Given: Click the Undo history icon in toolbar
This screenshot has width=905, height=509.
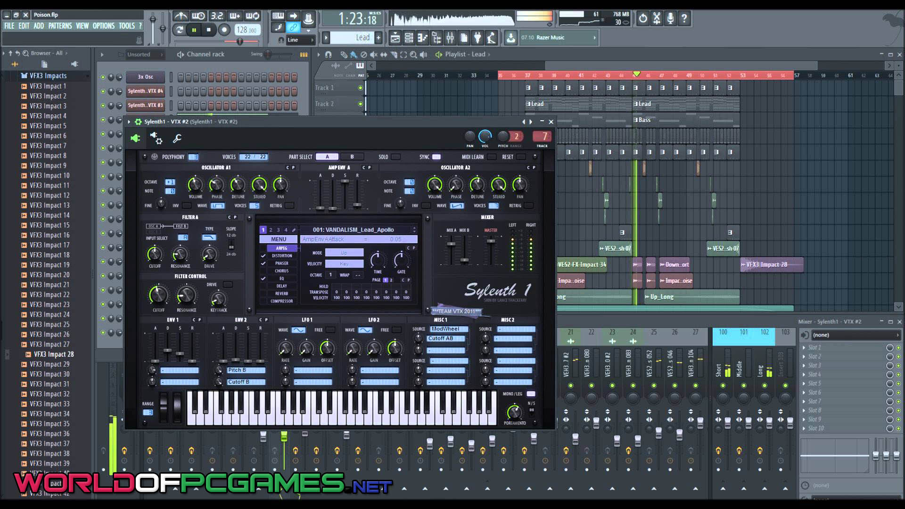Looking at the screenshot, I should tap(643, 18).
